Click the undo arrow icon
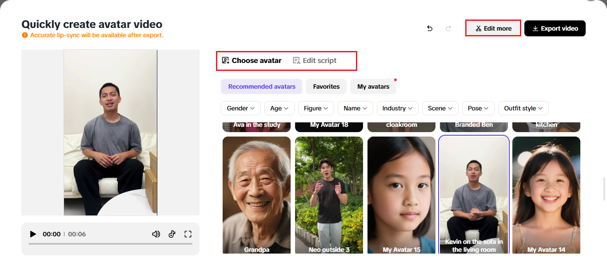This screenshot has height=266, width=607. tap(430, 28)
